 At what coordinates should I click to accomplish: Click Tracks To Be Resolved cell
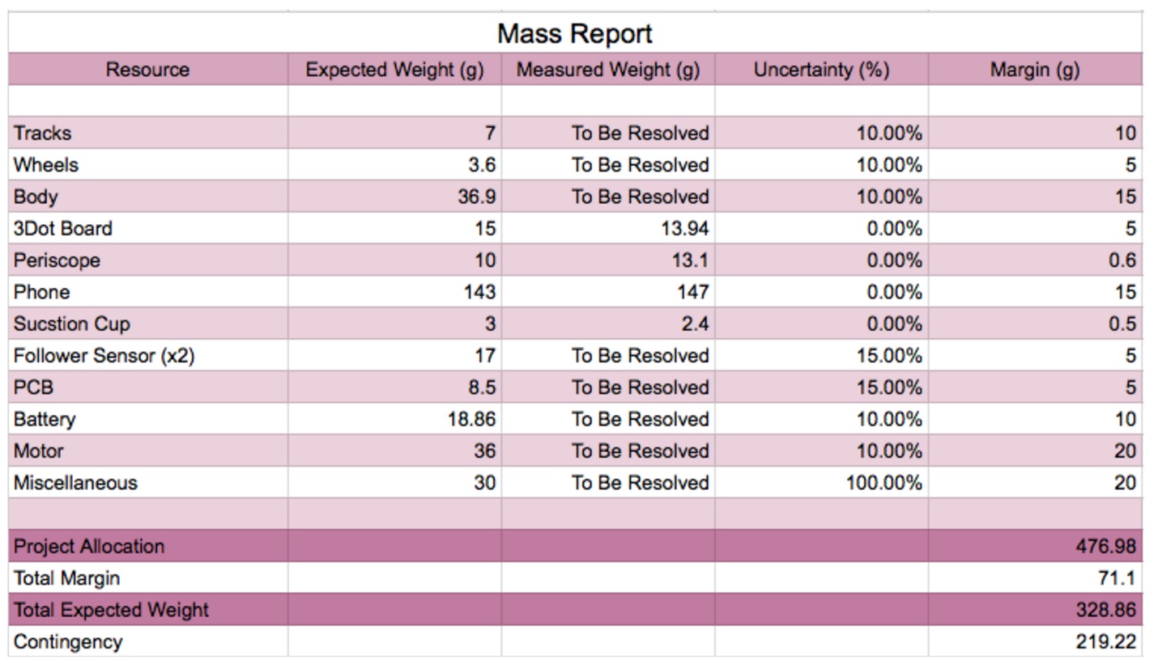[608, 133]
